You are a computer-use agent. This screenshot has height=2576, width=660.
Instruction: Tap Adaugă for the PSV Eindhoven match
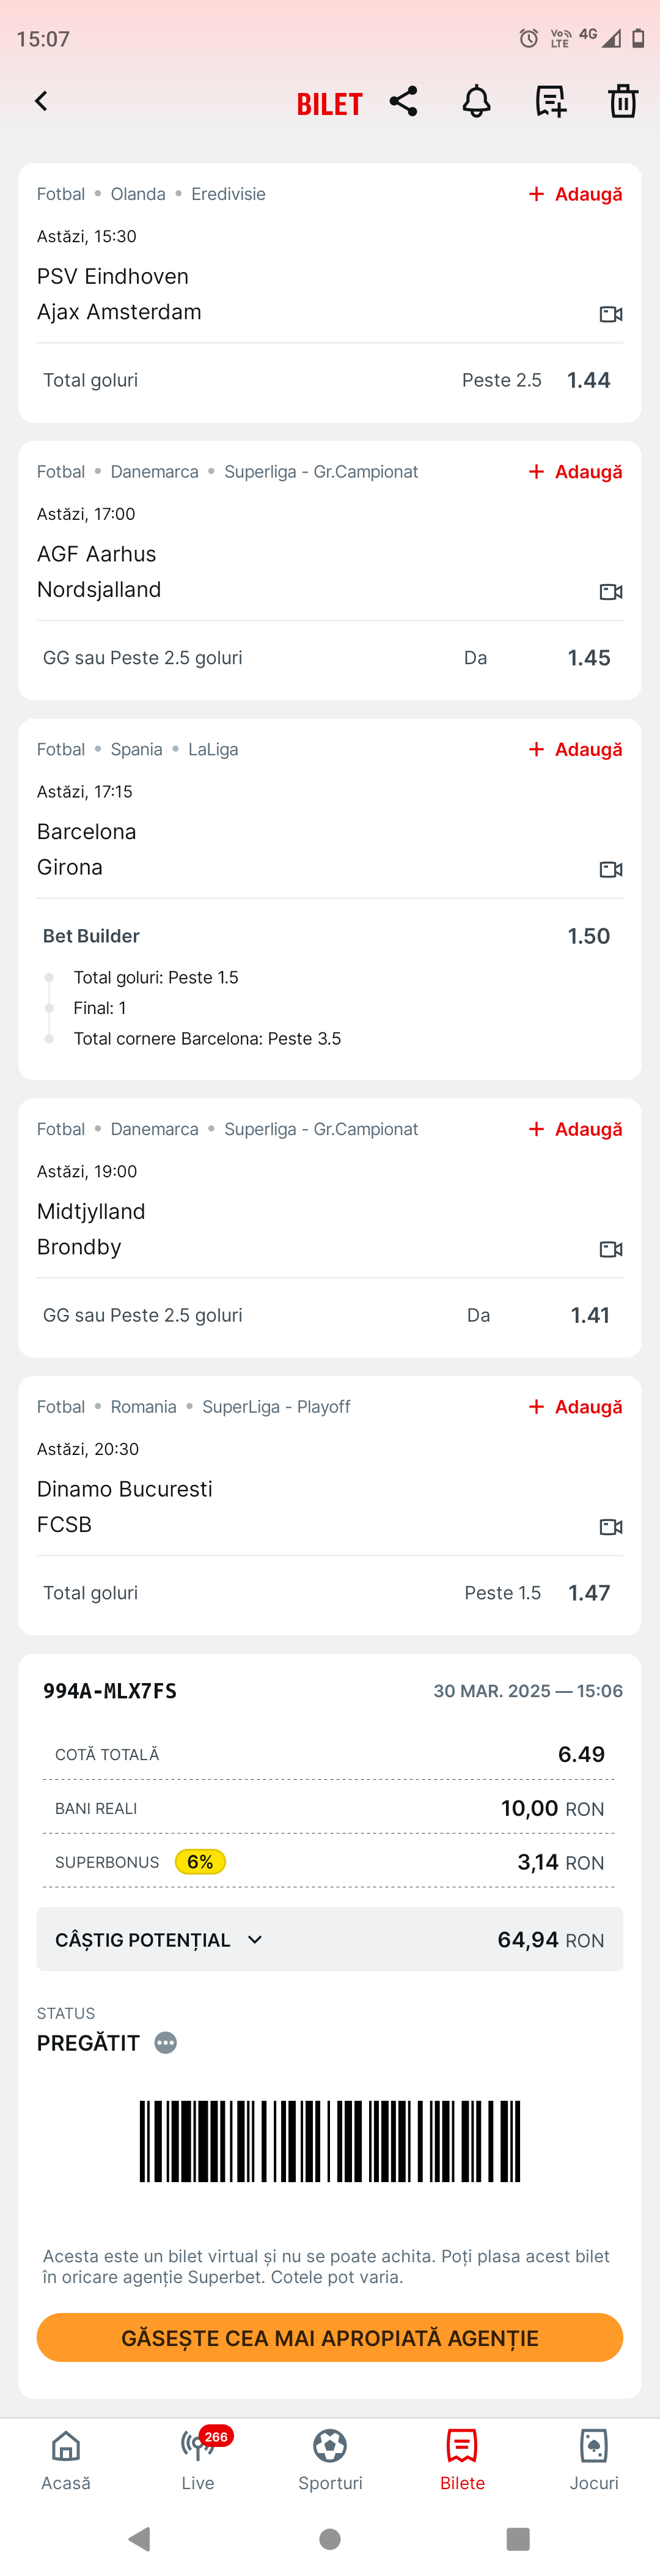575,194
